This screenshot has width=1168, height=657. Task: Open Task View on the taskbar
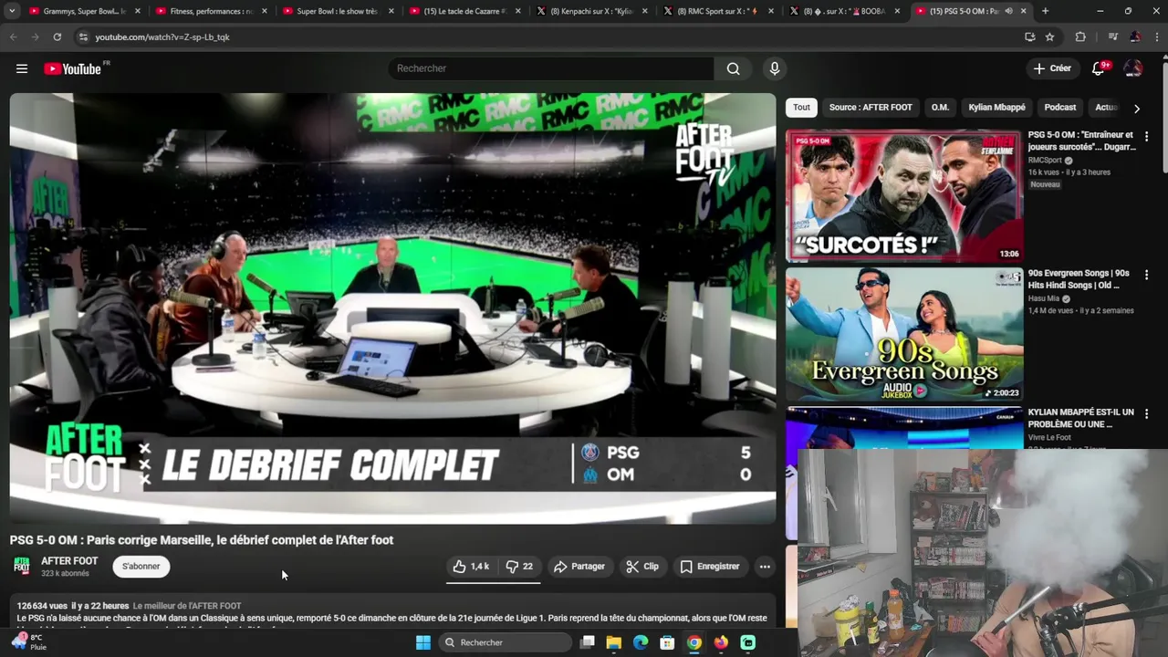point(588,642)
